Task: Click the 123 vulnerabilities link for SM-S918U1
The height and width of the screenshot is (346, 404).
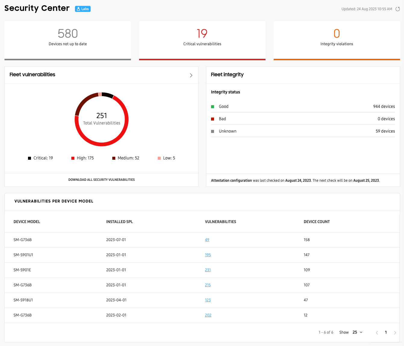Action: (208, 300)
